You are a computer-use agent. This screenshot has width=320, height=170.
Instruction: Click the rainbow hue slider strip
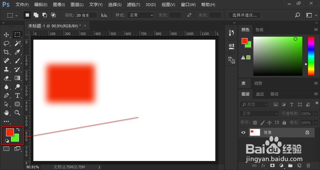(311, 56)
